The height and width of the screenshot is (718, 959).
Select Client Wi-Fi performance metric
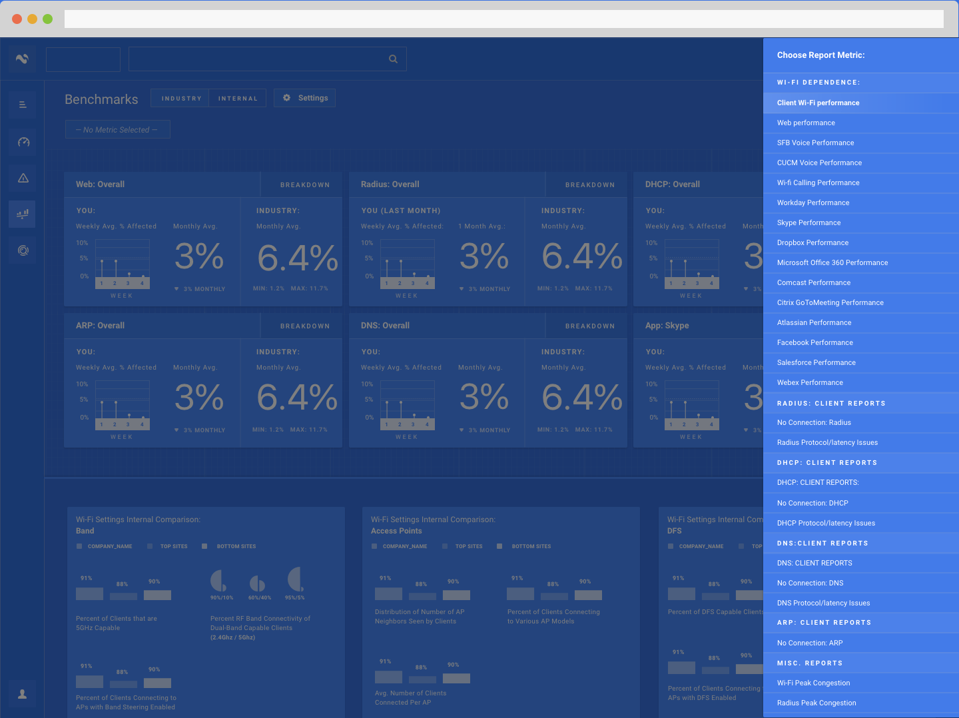[861, 103]
